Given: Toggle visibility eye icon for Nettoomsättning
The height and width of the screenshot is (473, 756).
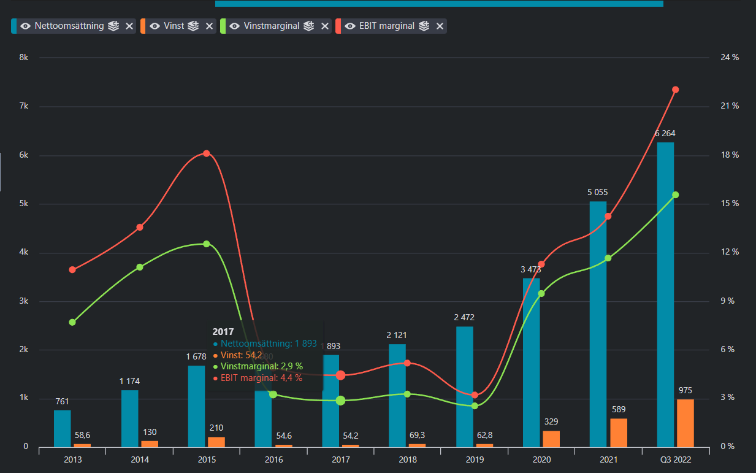Looking at the screenshot, I should [25, 26].
